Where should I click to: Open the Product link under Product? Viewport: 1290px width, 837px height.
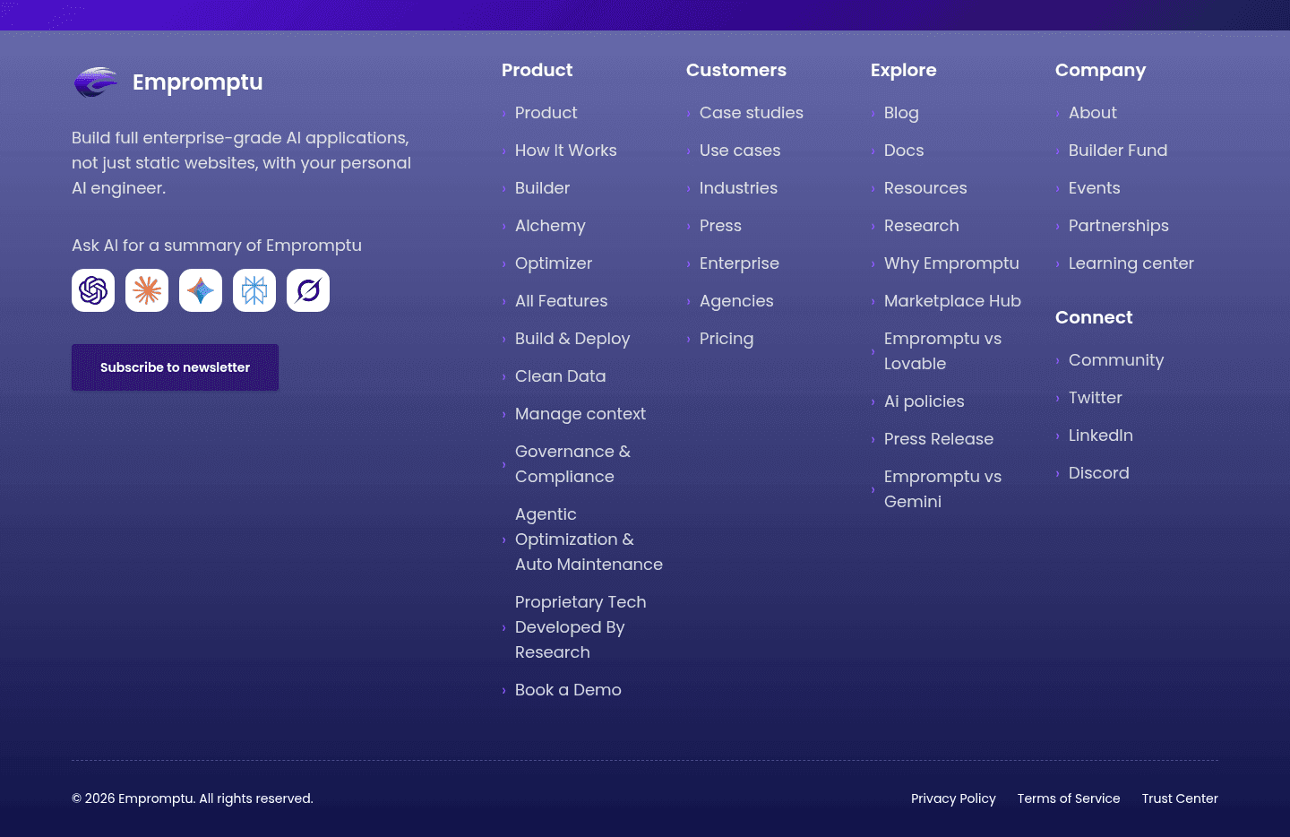[x=546, y=113]
